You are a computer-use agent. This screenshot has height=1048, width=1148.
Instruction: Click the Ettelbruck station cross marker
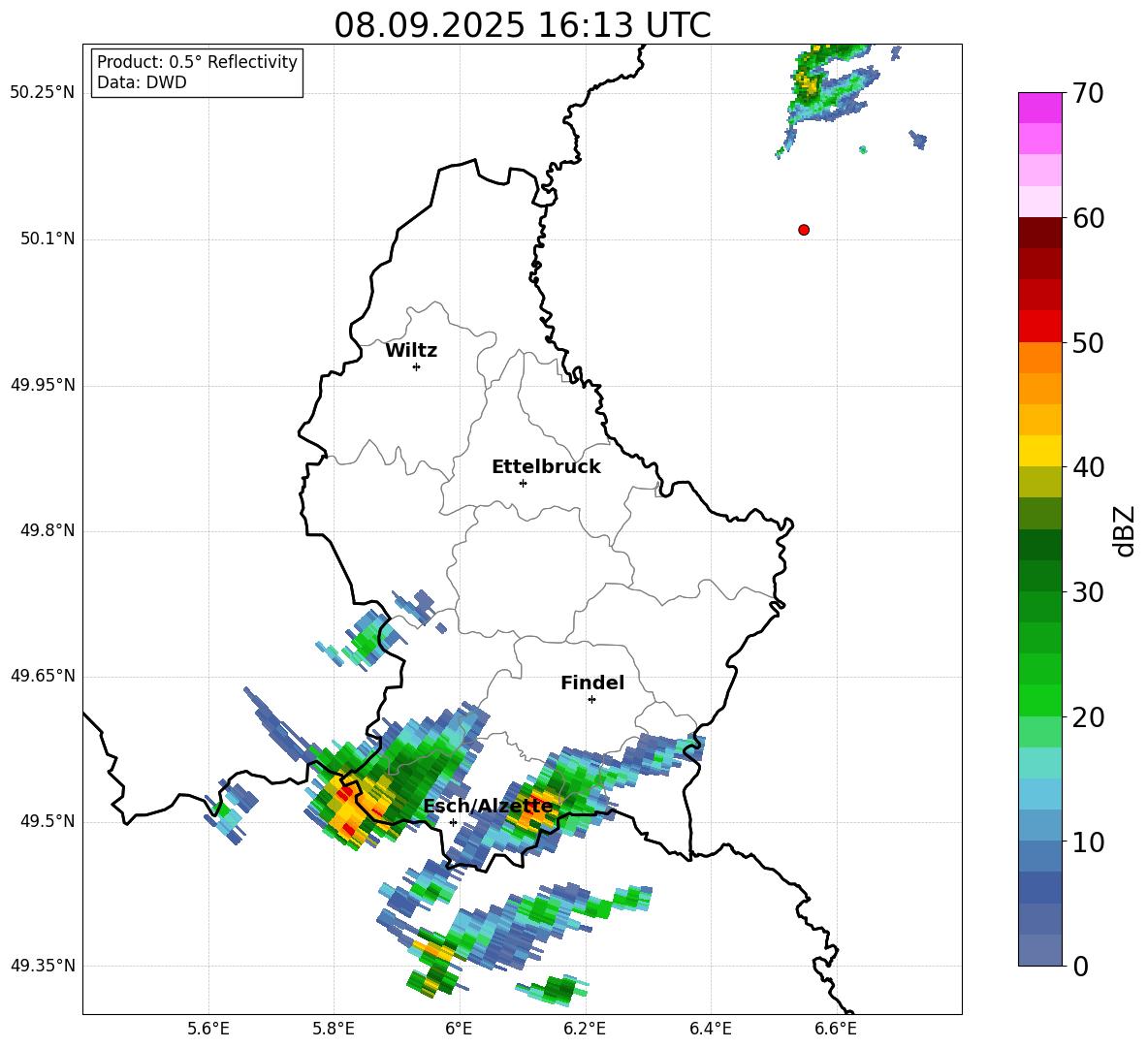tap(523, 483)
